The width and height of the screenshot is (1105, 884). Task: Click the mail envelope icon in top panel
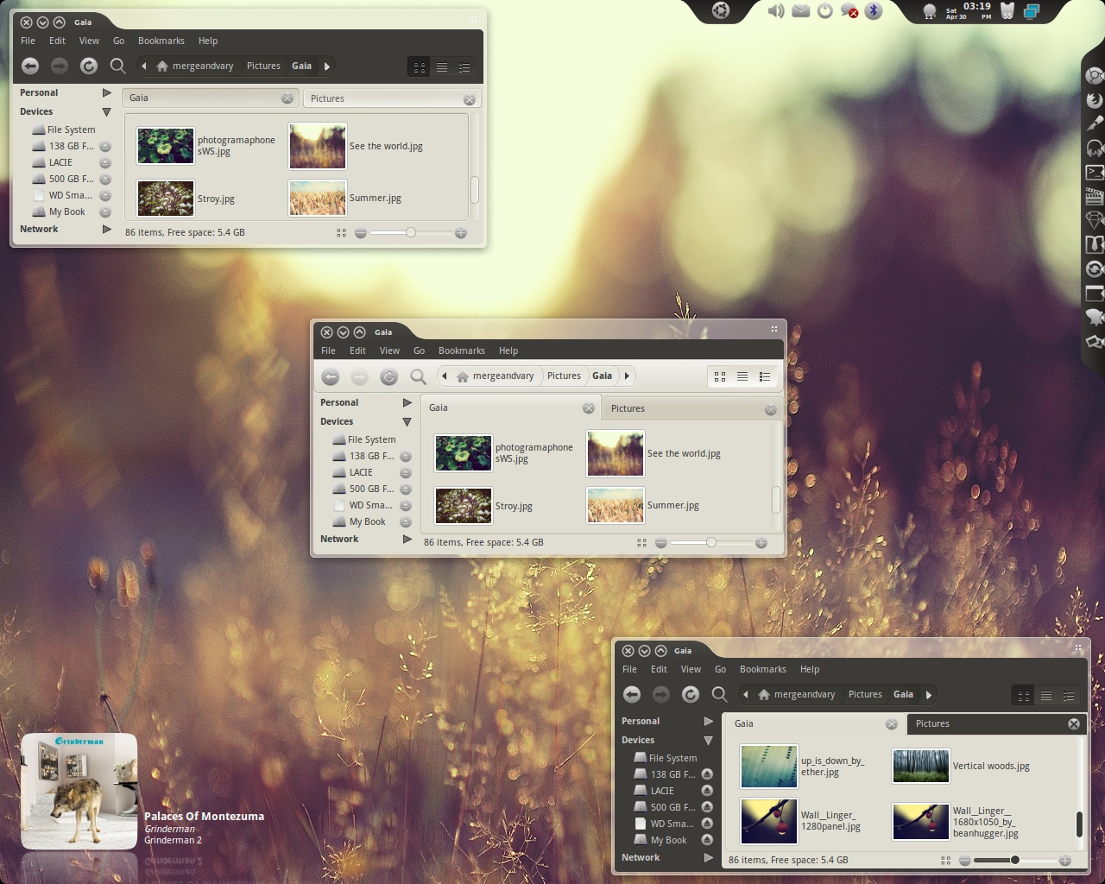pyautogui.click(x=801, y=10)
